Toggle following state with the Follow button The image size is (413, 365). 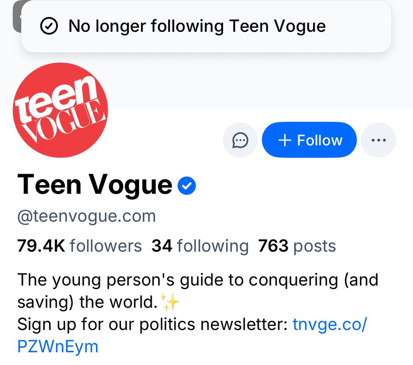[309, 140]
